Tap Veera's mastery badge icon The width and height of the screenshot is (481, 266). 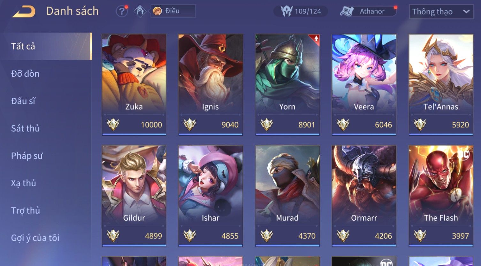click(343, 124)
